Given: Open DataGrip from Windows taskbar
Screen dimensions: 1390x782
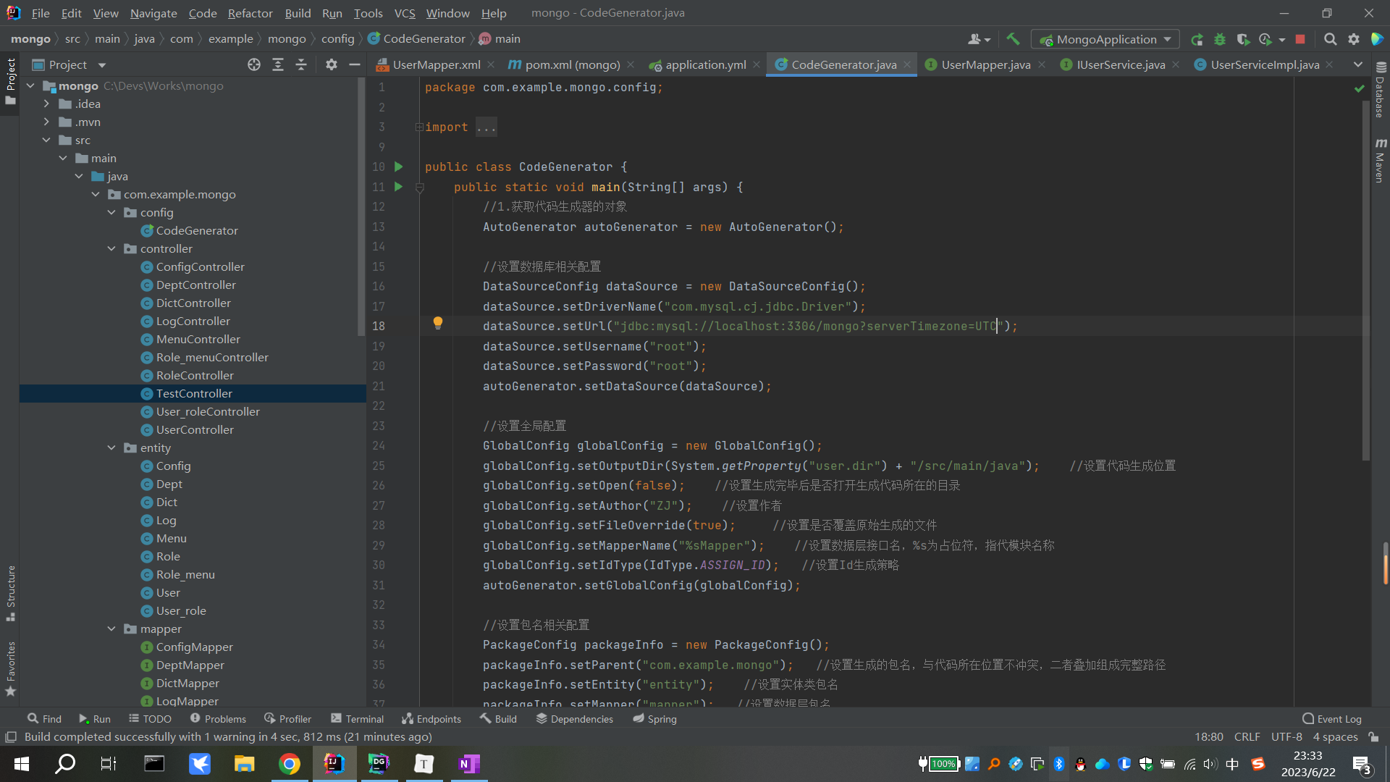Looking at the screenshot, I should coord(379,764).
